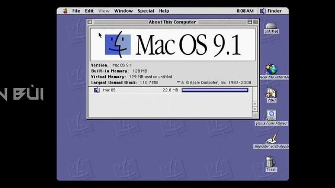
Task: Click the About This Computer title bar
Action: tap(172, 22)
